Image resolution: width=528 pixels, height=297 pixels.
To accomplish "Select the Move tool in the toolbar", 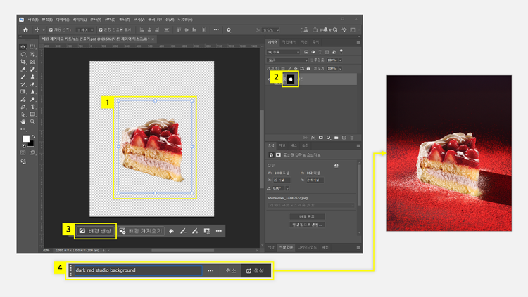I will [23, 47].
